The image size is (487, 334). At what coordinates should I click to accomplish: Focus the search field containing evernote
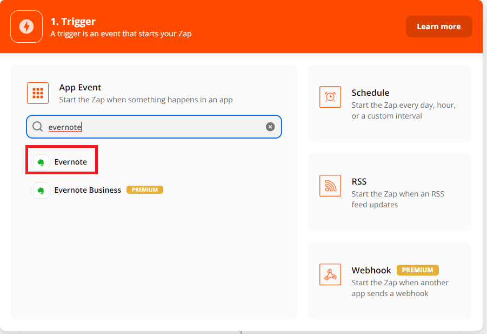pos(154,127)
